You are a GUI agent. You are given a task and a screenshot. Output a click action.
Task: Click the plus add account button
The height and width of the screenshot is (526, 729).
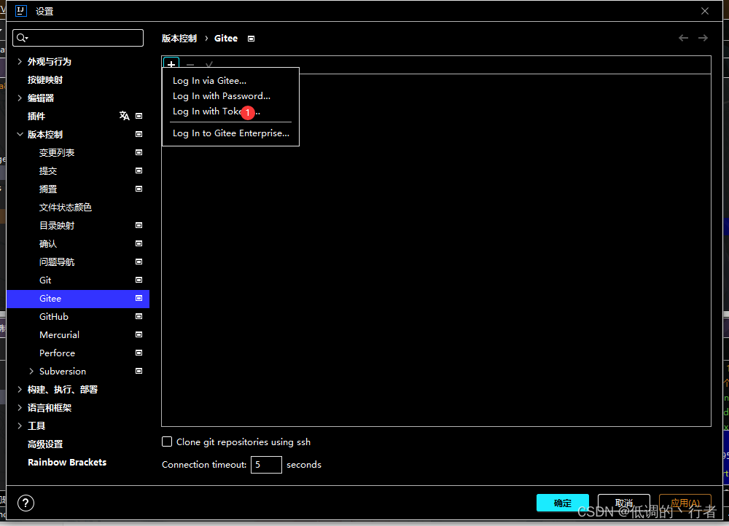tap(171, 63)
